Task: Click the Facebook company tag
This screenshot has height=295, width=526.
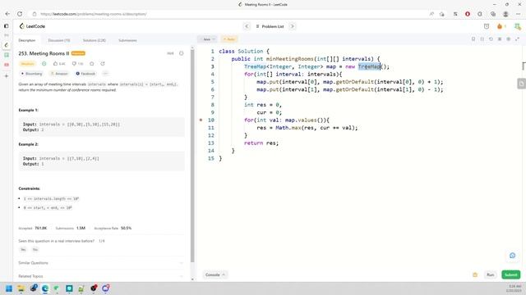Action: click(85, 74)
